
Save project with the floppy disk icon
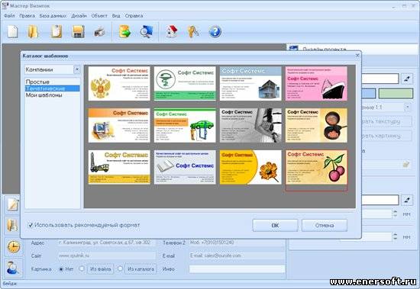[x=79, y=31]
